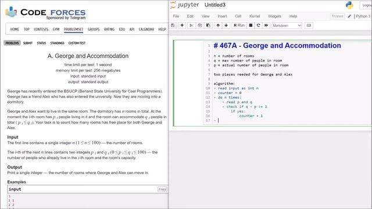Move selected cell down with arrow icon
372x209 pixels.
(x=226, y=26)
